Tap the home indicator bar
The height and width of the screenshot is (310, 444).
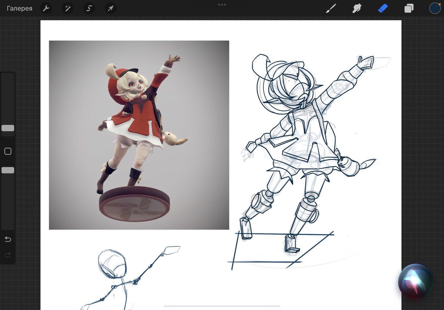[222, 306]
